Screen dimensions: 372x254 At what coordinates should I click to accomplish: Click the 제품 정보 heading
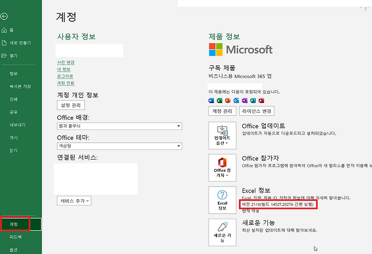224,37
